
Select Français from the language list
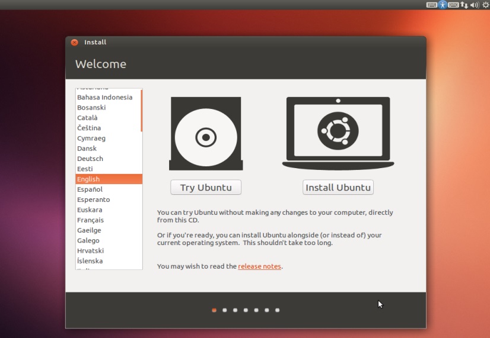pyautogui.click(x=90, y=220)
